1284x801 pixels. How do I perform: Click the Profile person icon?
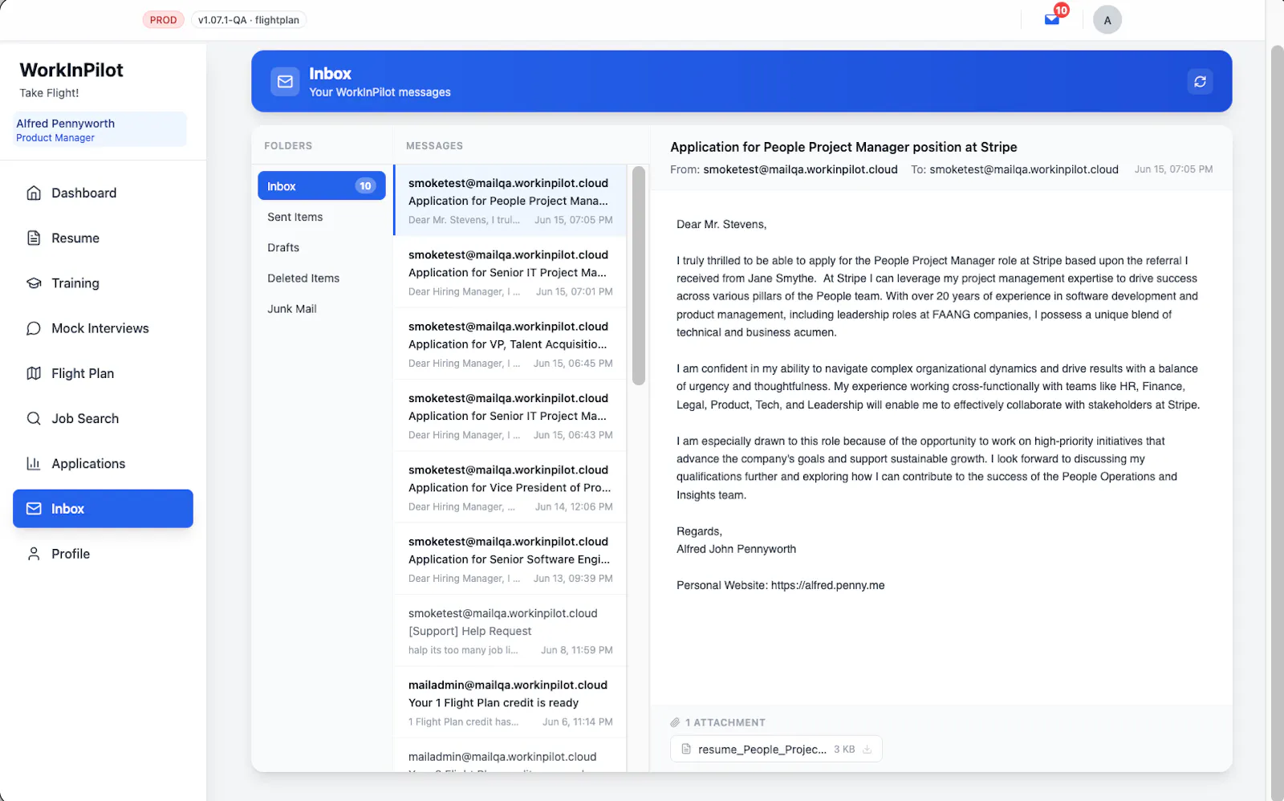coord(34,554)
